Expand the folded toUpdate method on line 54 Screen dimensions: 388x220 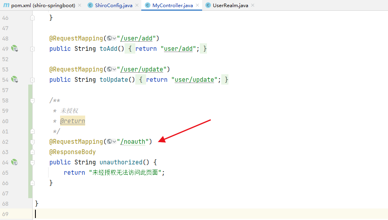[32, 80]
